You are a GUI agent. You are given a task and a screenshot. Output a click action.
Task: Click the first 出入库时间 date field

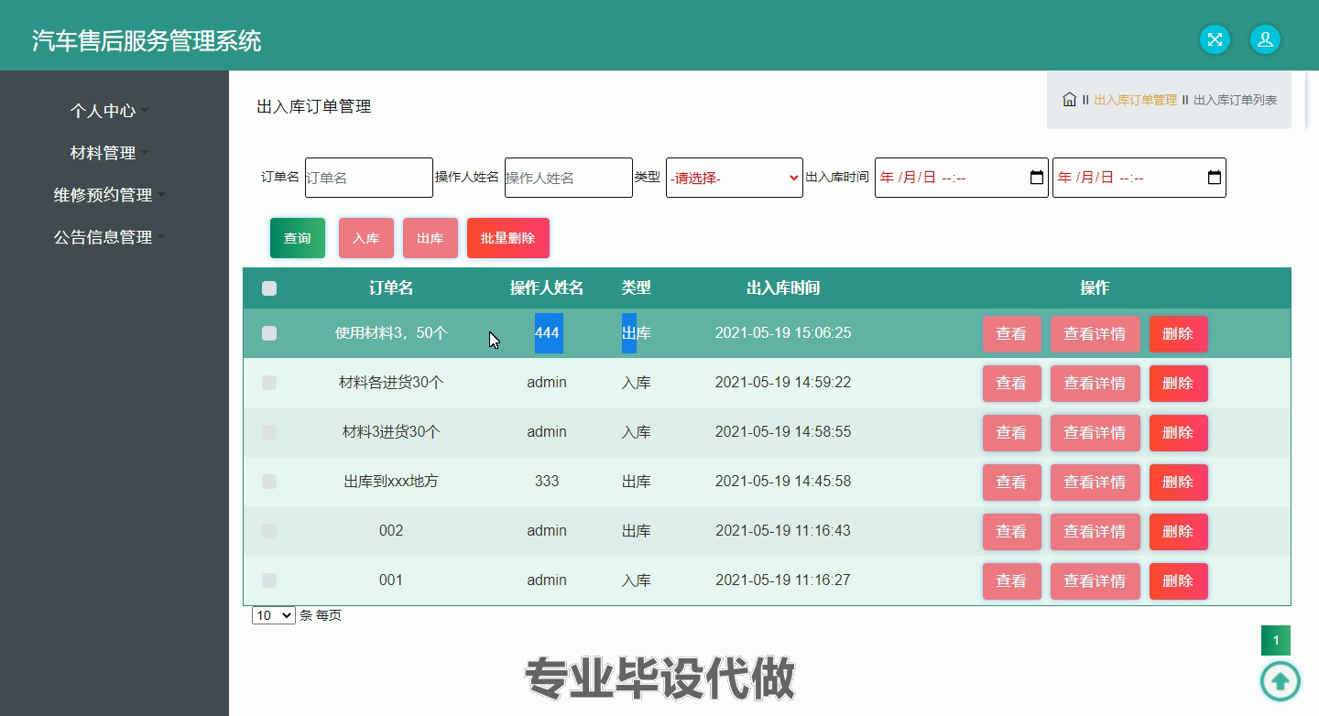tap(962, 178)
